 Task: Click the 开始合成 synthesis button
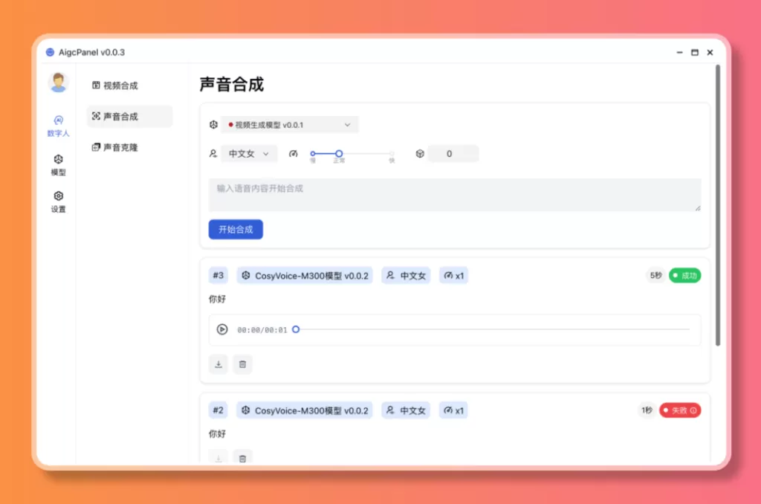[236, 229]
